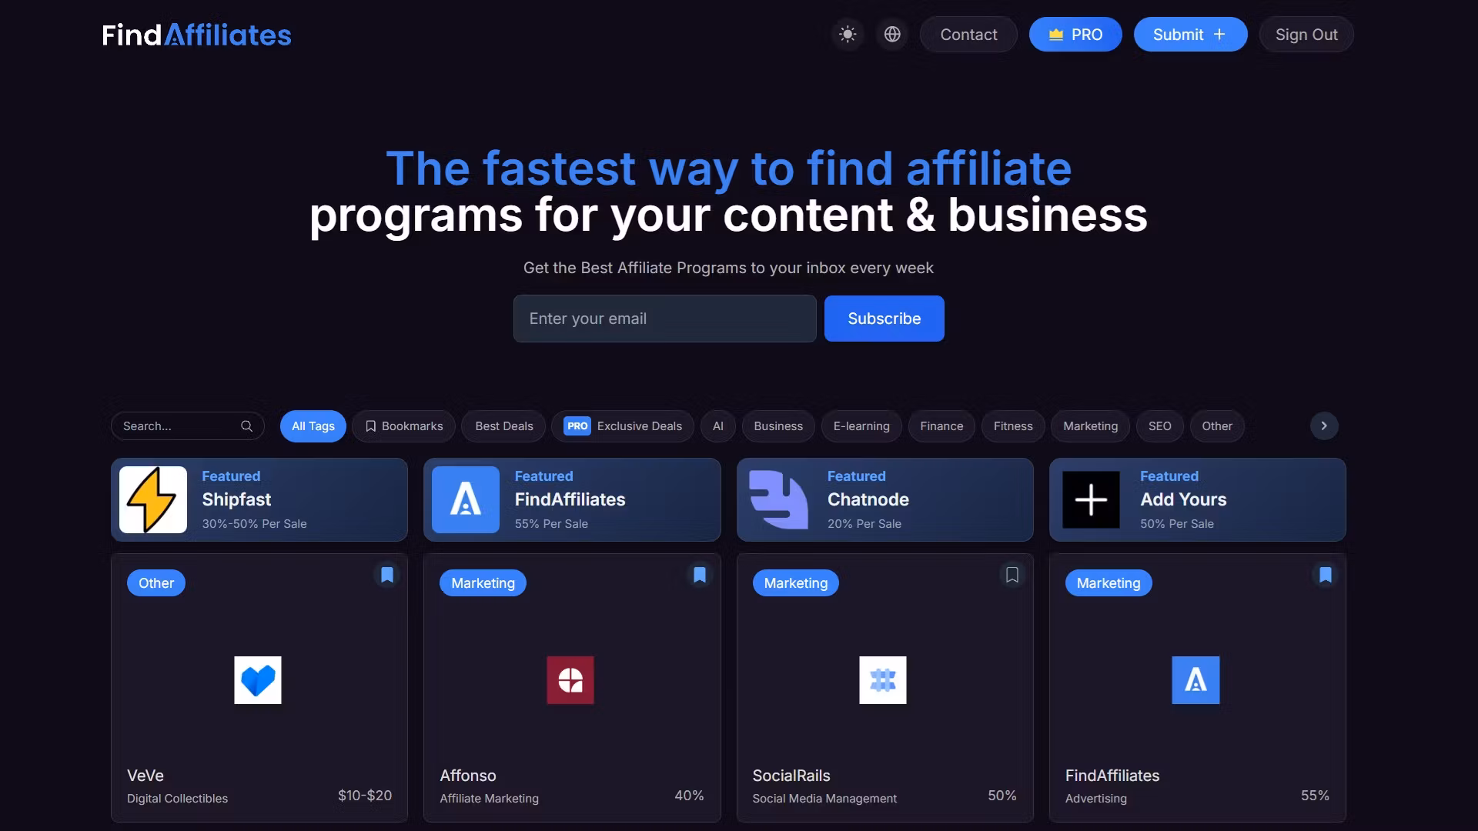Open the PRO upgrade button
The width and height of the screenshot is (1478, 831).
[1075, 35]
